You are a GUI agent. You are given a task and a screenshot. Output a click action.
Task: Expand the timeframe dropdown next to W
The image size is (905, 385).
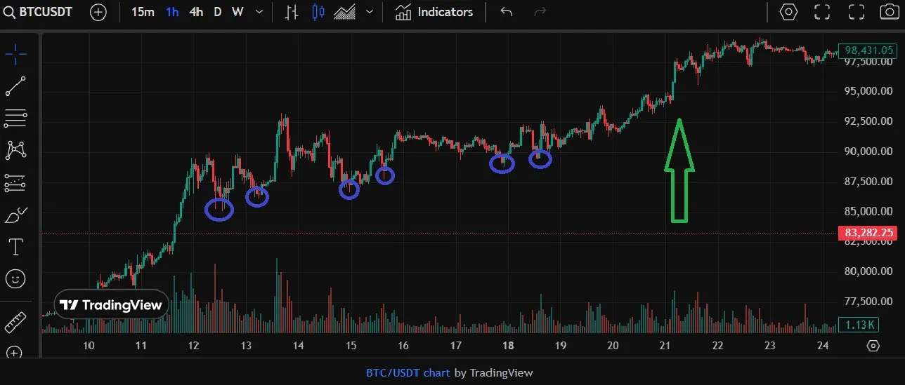(259, 12)
